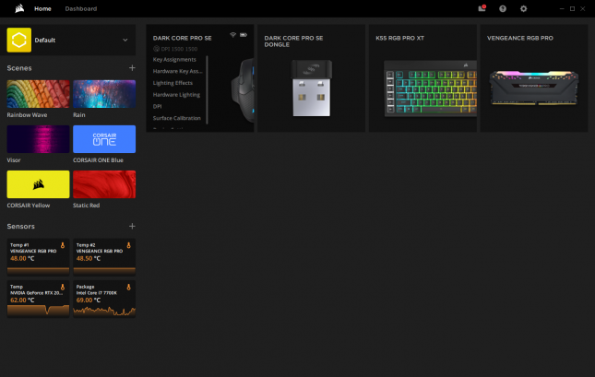Click the Sensors section heading
The image size is (595, 377).
pyautogui.click(x=21, y=227)
